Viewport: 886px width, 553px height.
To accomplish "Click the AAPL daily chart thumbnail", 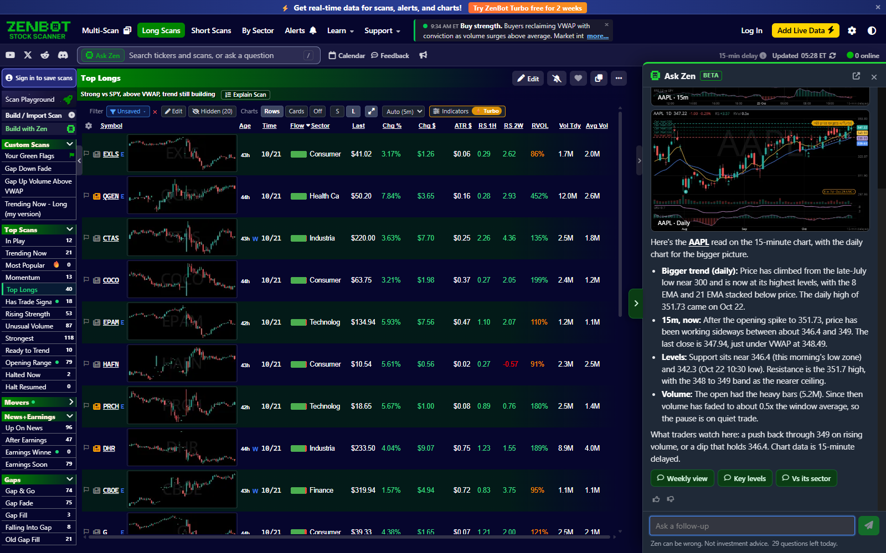I will click(x=760, y=170).
